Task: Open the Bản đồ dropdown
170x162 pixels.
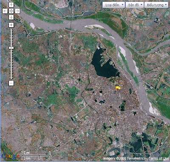Action: click(135, 5)
